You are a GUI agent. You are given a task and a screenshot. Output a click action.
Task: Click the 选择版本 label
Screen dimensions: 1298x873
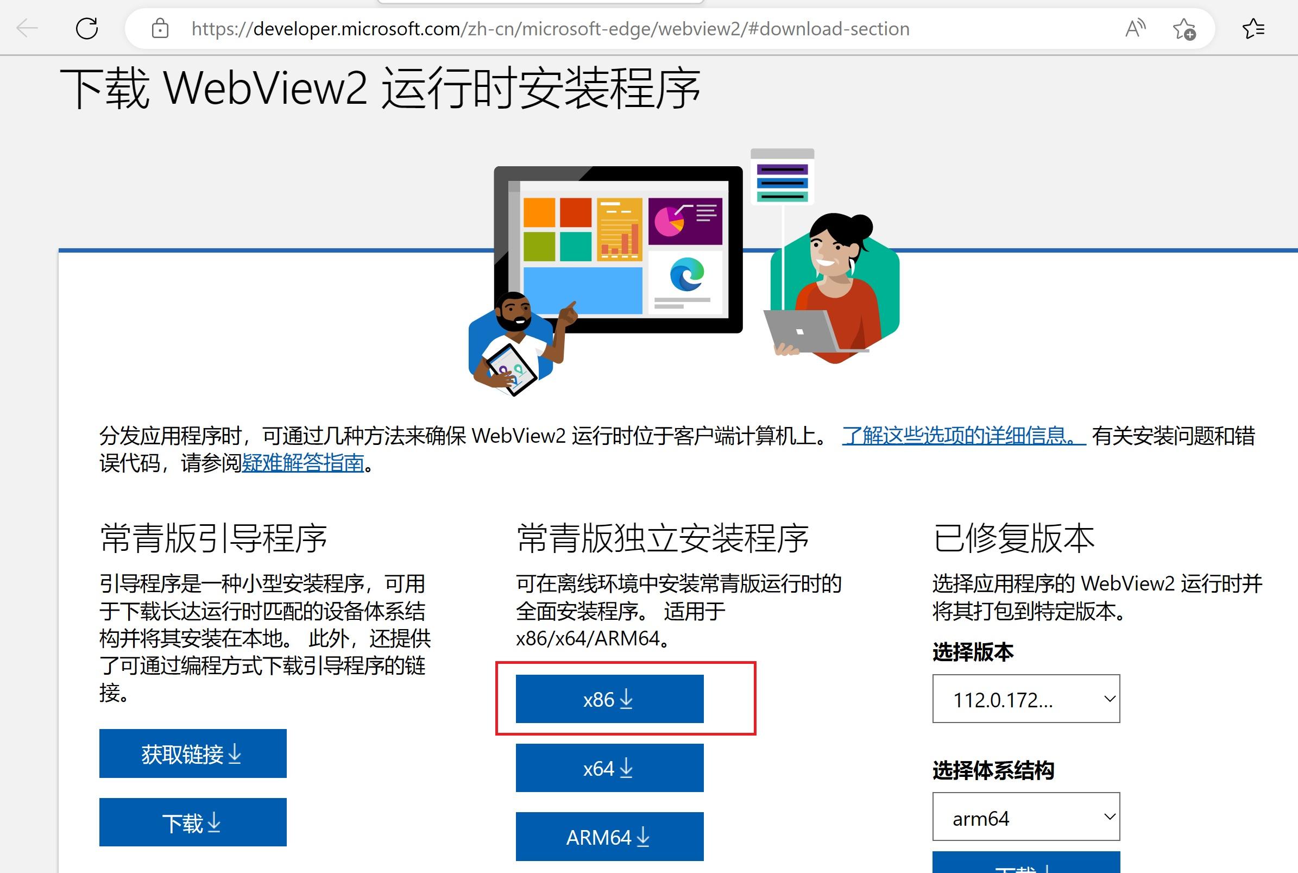coord(973,651)
